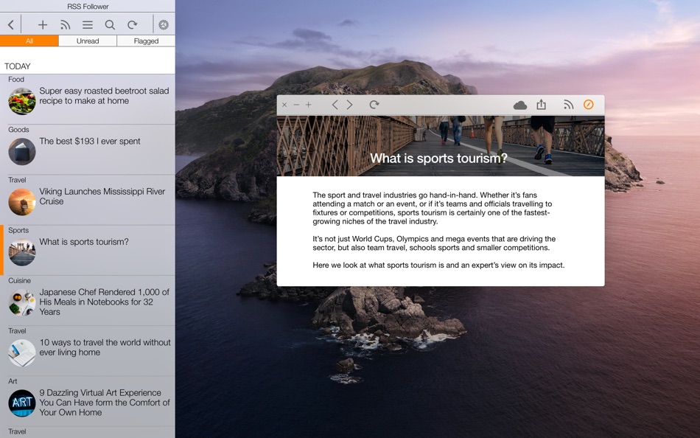This screenshot has height=438, width=700.
Task: Open settings gear in sidebar toolbar
Action: 164,24
